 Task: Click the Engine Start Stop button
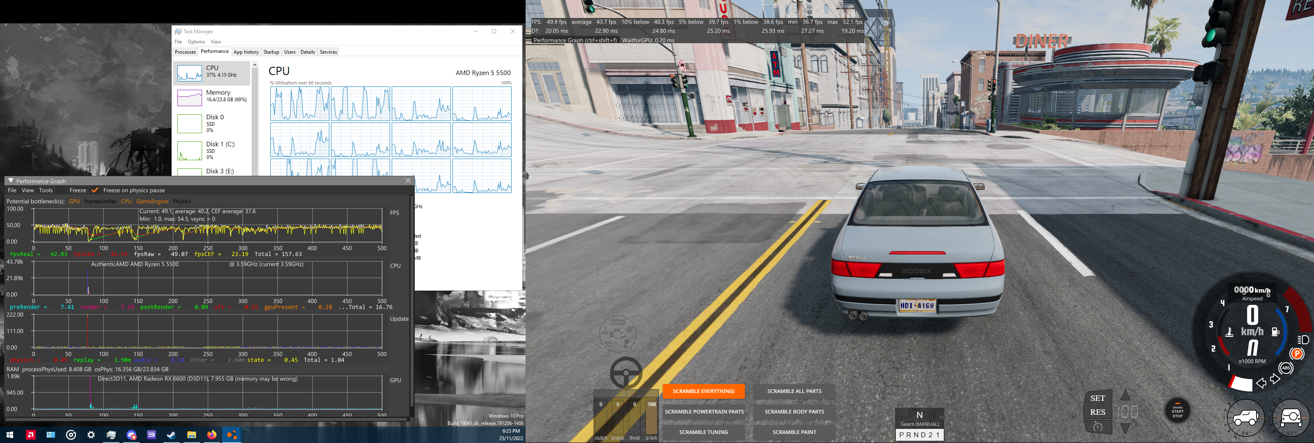click(x=1177, y=410)
